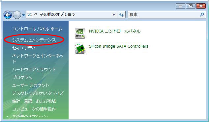Click NVIDIA コントロールパネル text label

(115, 31)
